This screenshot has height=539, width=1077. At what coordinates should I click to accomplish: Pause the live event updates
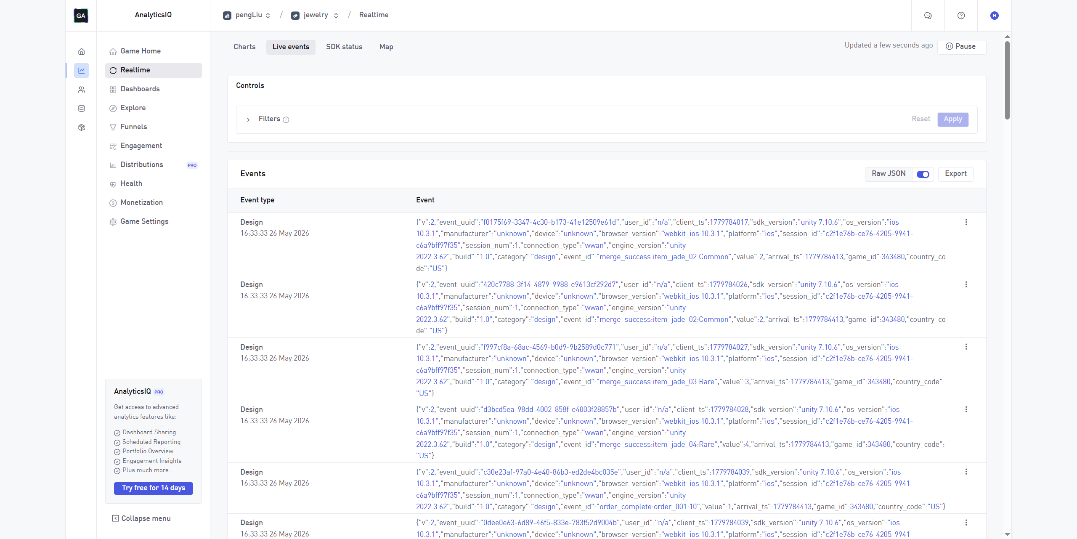click(x=961, y=47)
